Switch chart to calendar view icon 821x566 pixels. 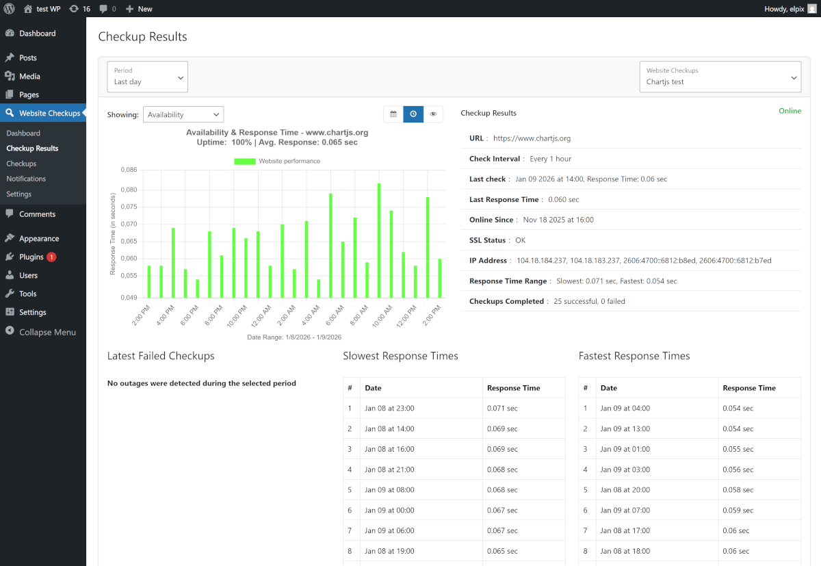click(393, 114)
